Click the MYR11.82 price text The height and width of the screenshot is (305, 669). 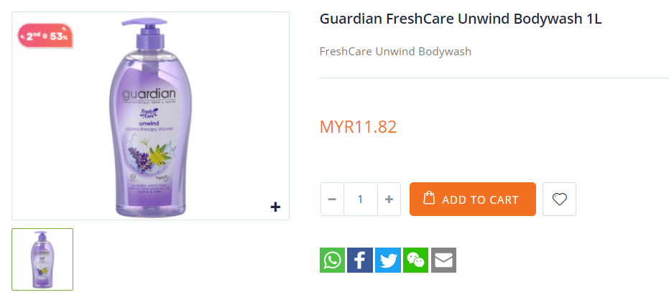point(358,127)
